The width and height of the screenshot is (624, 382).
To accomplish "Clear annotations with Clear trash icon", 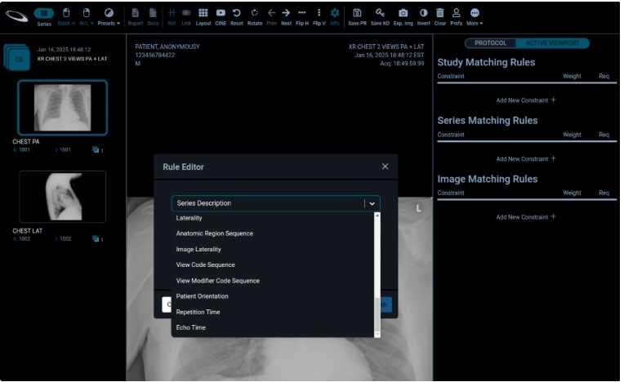I will coord(439,16).
